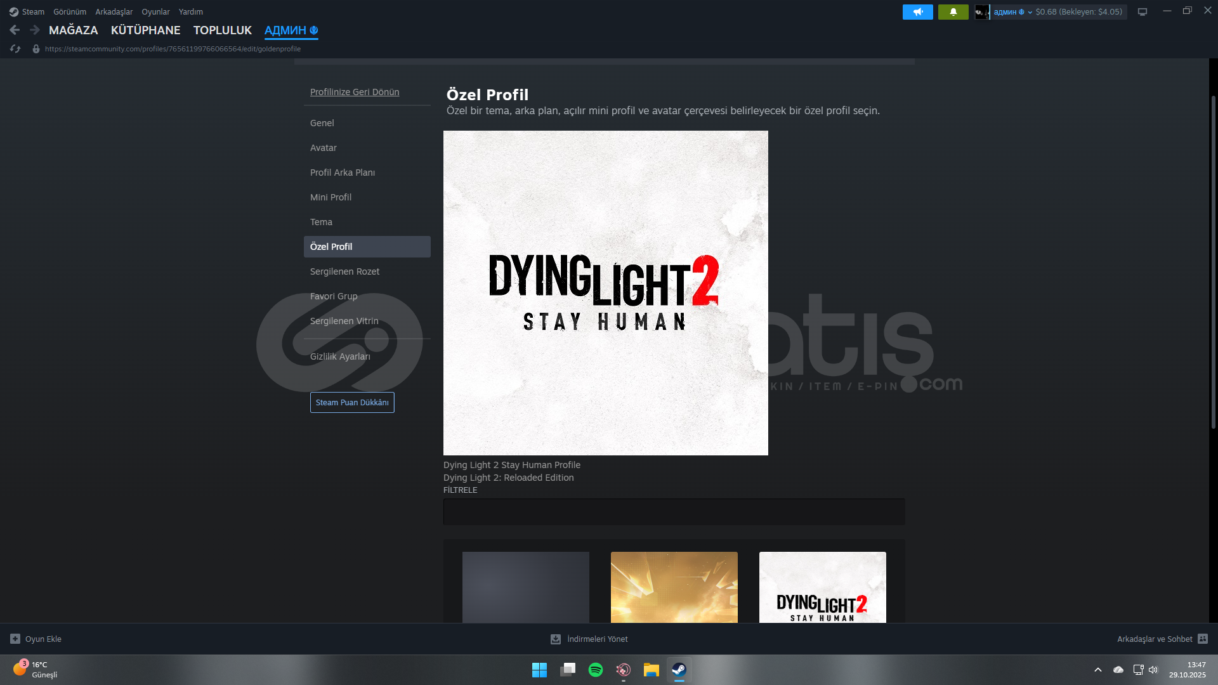Expand the hidden system tray icons chevron
The width and height of the screenshot is (1218, 685).
[1097, 670]
